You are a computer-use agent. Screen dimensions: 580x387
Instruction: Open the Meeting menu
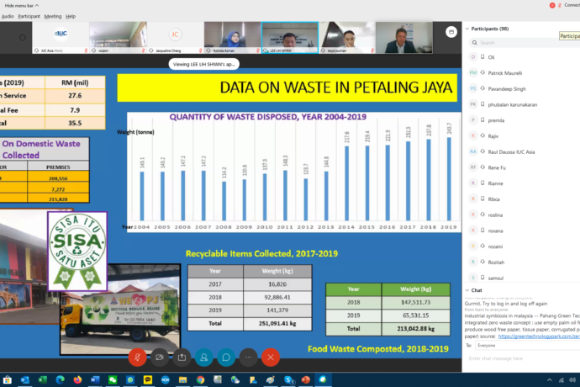53,16
